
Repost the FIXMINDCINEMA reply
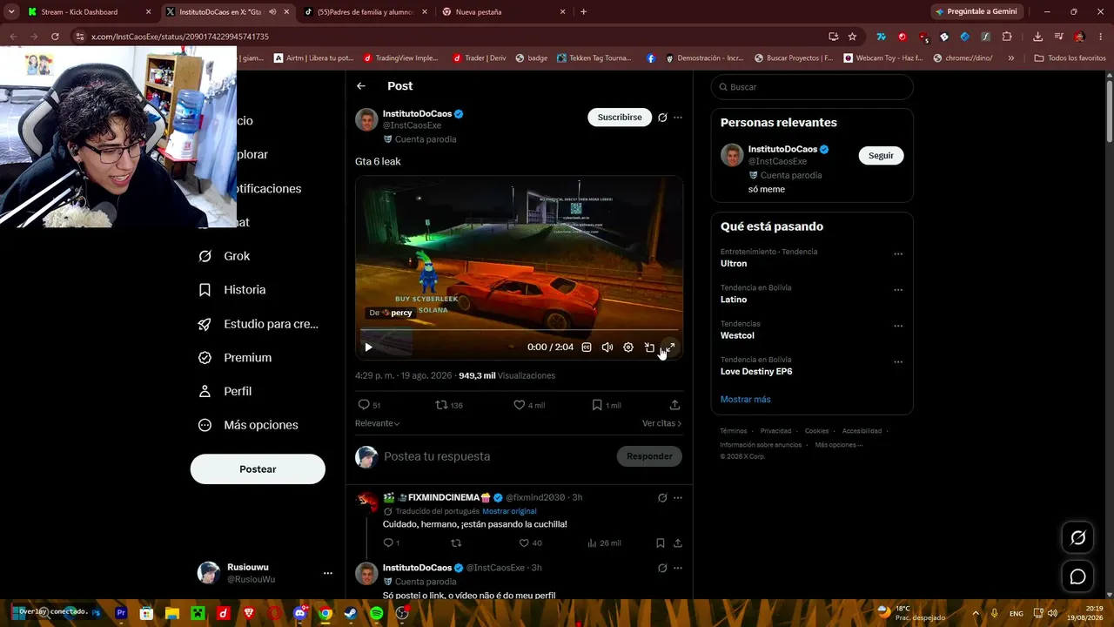click(455, 543)
